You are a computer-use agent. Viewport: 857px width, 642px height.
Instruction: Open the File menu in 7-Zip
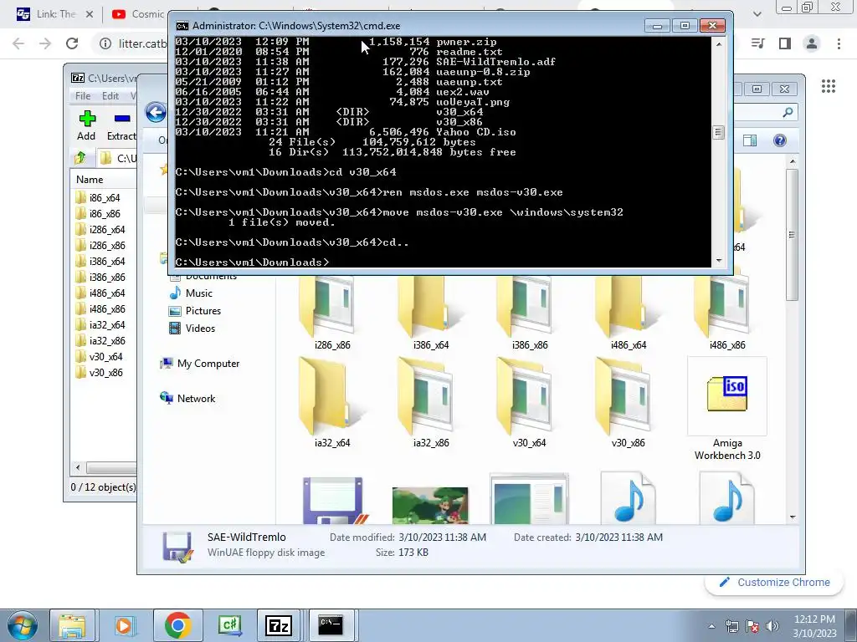coord(83,95)
